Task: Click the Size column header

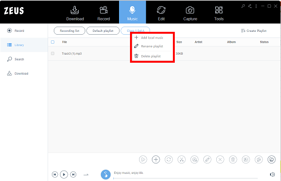Action: (x=179, y=42)
